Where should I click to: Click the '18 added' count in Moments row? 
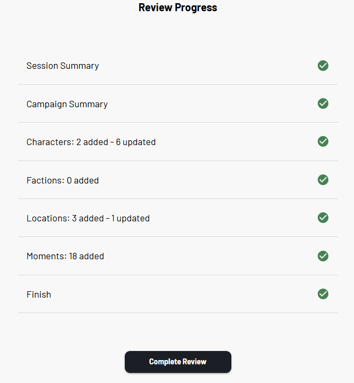[86, 256]
